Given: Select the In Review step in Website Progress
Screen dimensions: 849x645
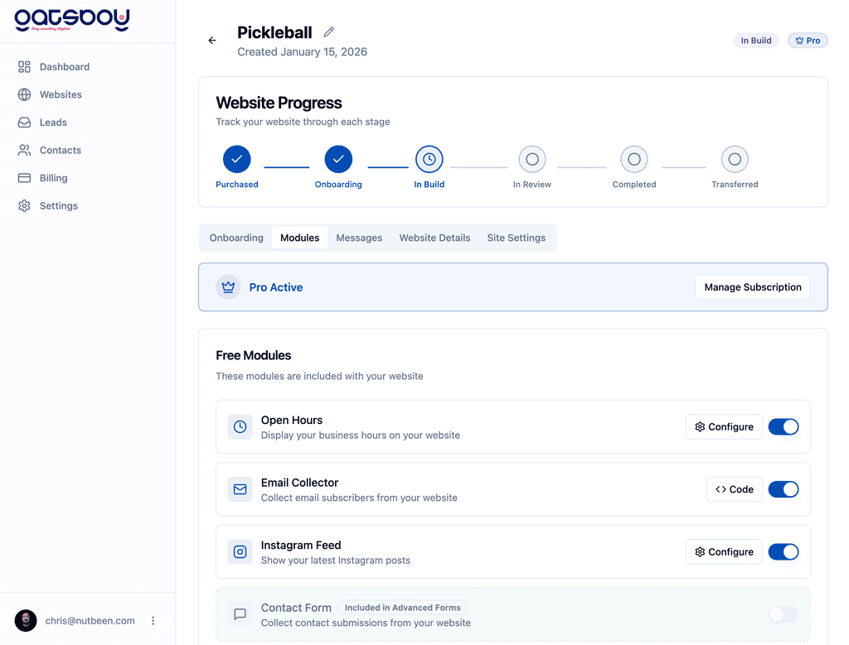Looking at the screenshot, I should (x=531, y=159).
